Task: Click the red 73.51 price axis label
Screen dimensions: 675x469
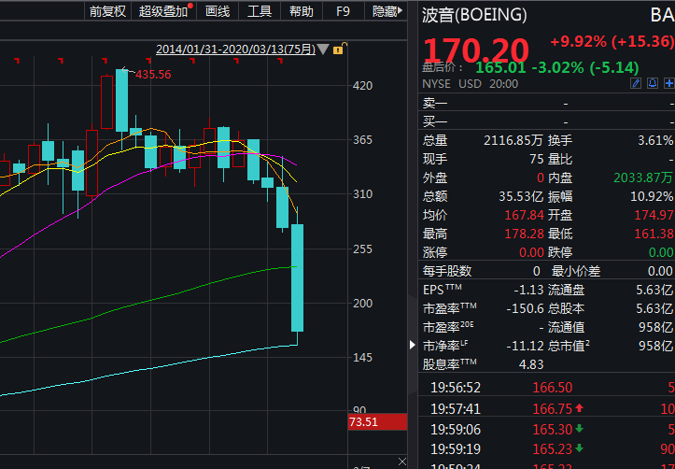Action: 377,421
